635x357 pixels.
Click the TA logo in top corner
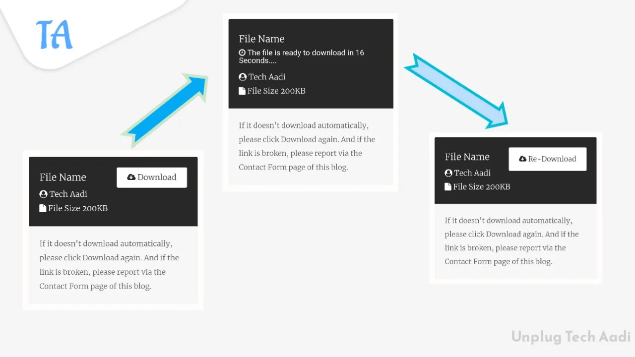(x=55, y=34)
